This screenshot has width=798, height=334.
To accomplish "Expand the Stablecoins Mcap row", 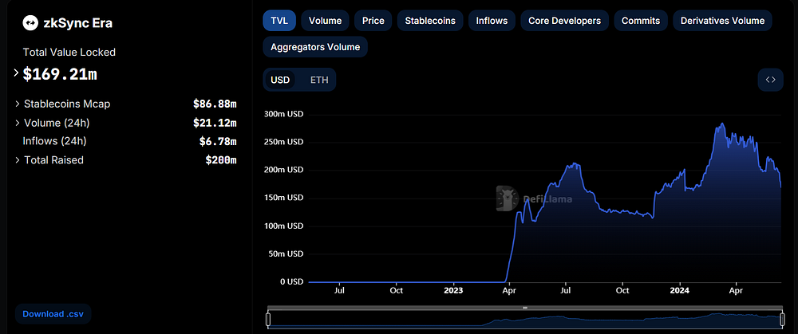I will click(18, 104).
